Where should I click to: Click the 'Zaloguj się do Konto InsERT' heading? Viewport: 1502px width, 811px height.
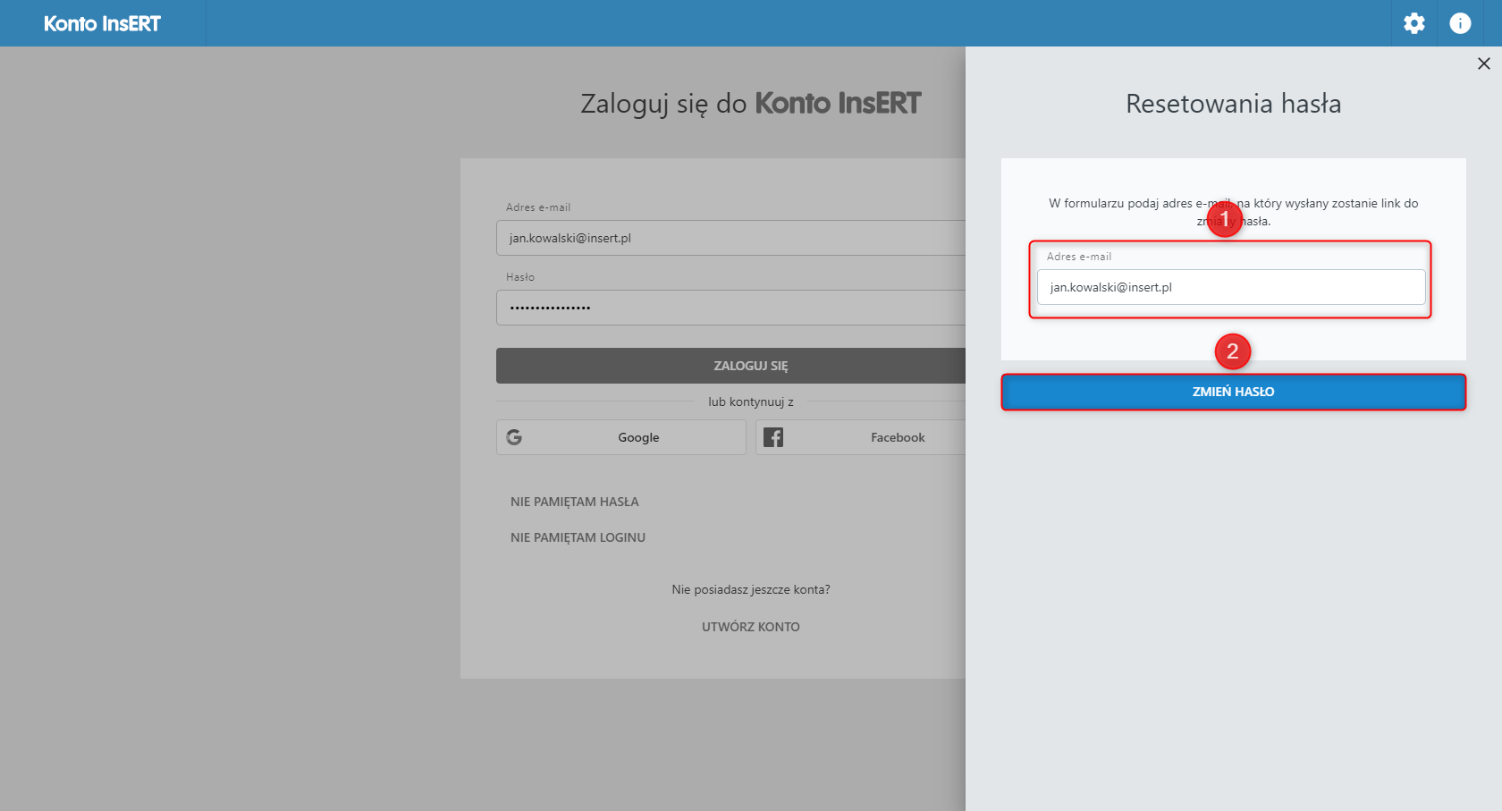coord(751,104)
